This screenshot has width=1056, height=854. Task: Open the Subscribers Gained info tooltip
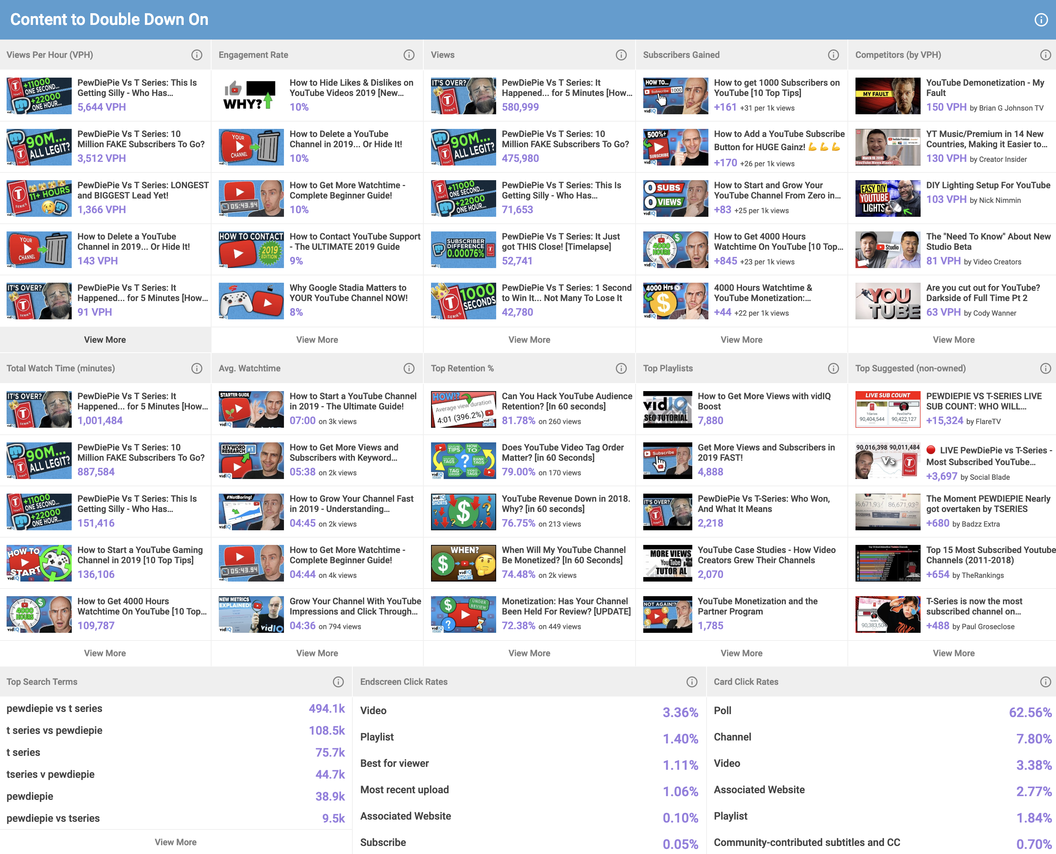(834, 55)
